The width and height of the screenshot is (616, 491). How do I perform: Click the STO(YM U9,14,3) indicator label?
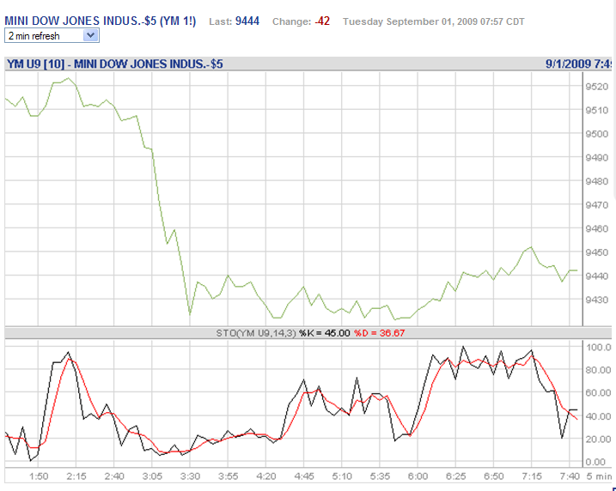pos(256,334)
